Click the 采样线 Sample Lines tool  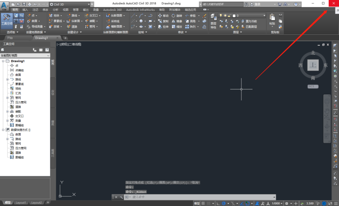[x=113, y=21]
